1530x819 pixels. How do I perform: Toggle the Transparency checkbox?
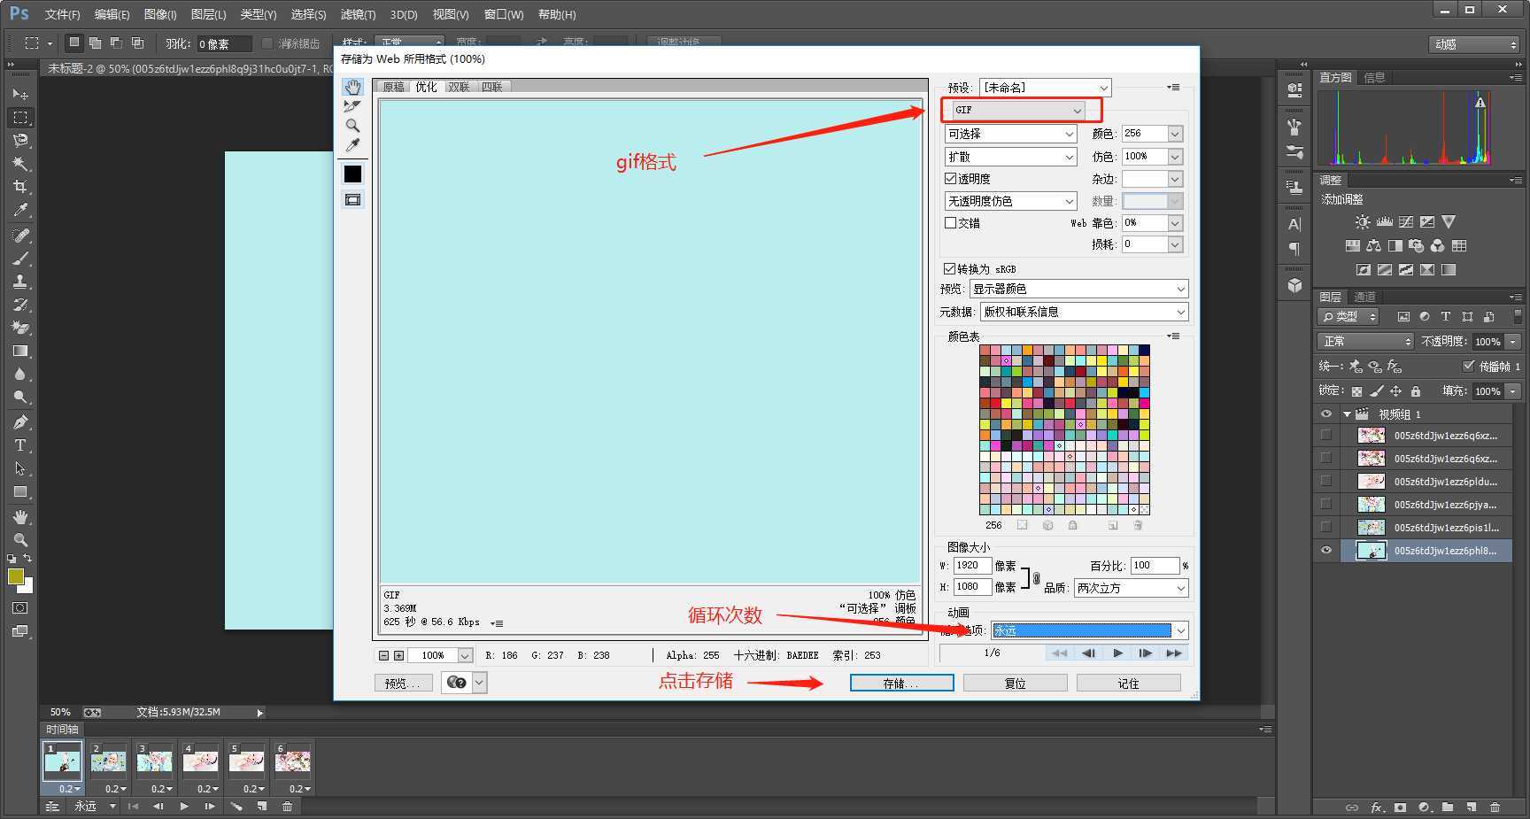pos(950,179)
